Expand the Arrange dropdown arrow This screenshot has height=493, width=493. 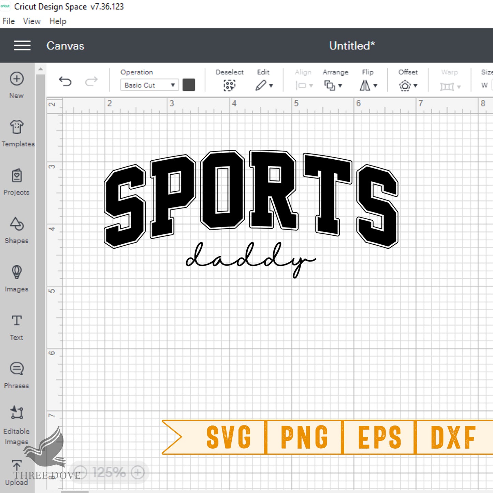340,86
